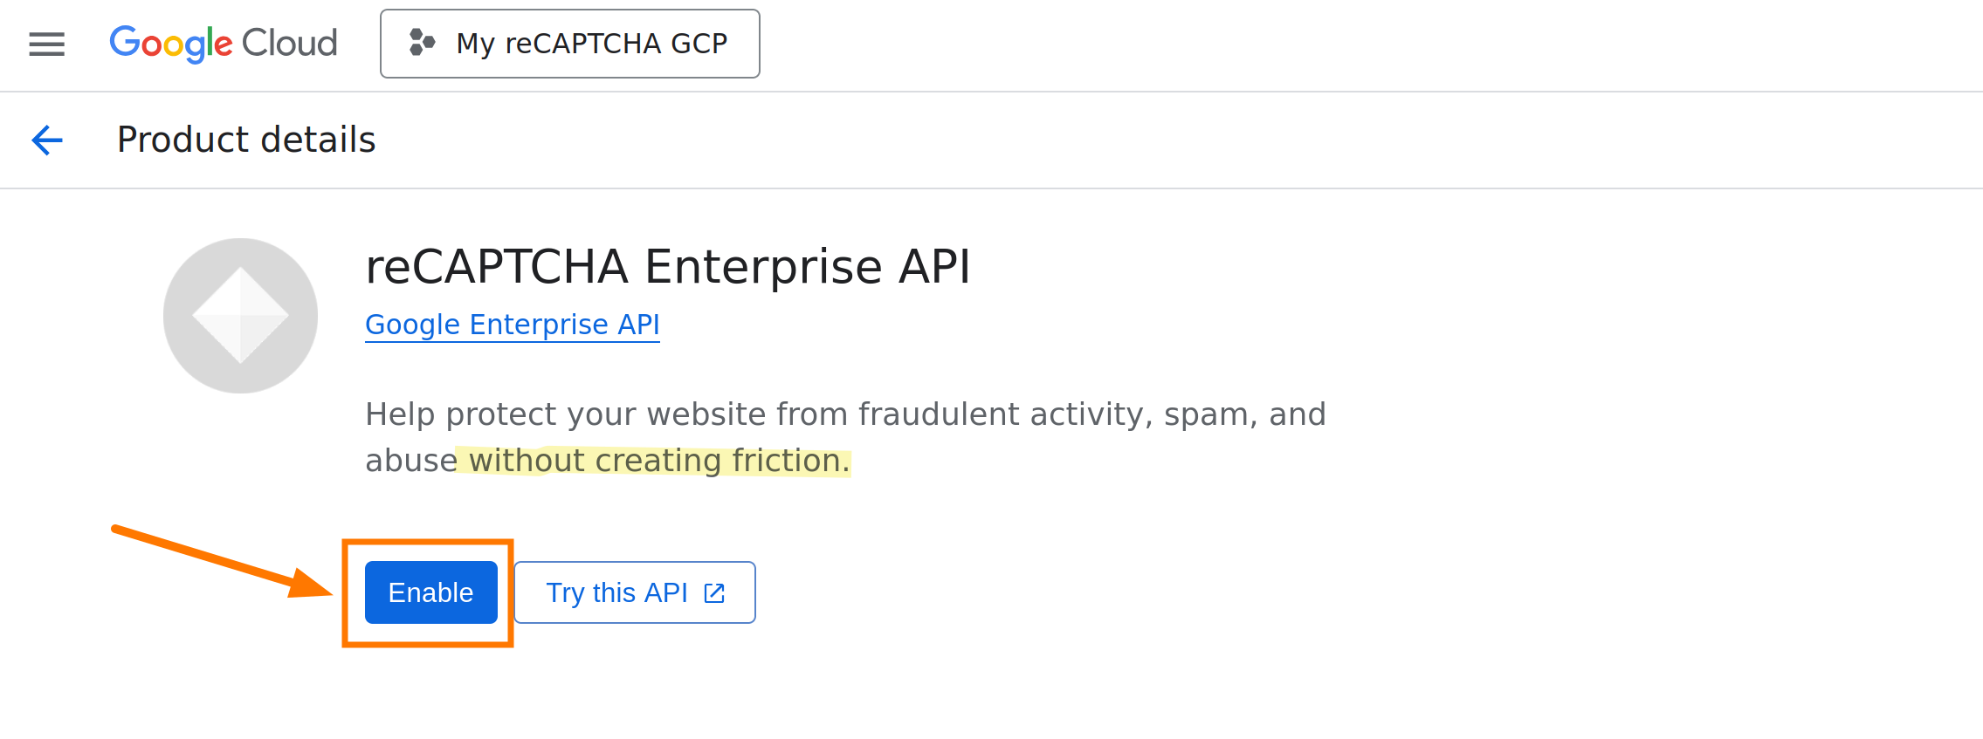The width and height of the screenshot is (1983, 739).
Task: Click the word 'Cloud' in header
Action: tap(289, 43)
